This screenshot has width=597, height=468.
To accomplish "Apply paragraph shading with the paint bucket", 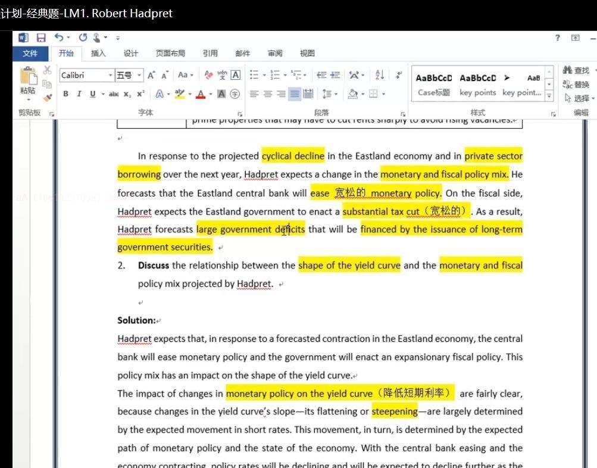I will 352,94.
